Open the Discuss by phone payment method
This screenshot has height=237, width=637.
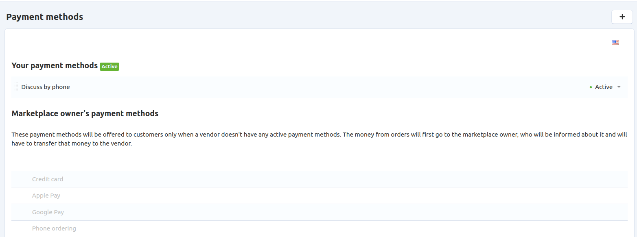tap(46, 87)
